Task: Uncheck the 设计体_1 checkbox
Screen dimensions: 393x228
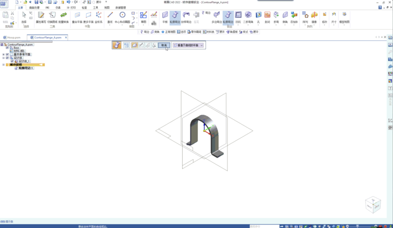Action: pos(12,61)
